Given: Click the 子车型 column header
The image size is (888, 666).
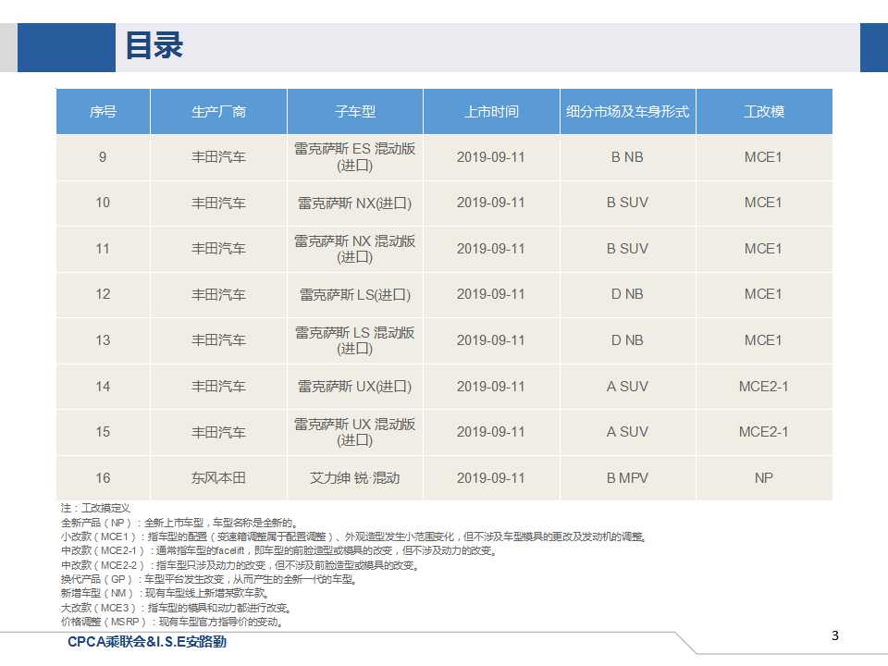Looking at the screenshot, I should click(355, 112).
